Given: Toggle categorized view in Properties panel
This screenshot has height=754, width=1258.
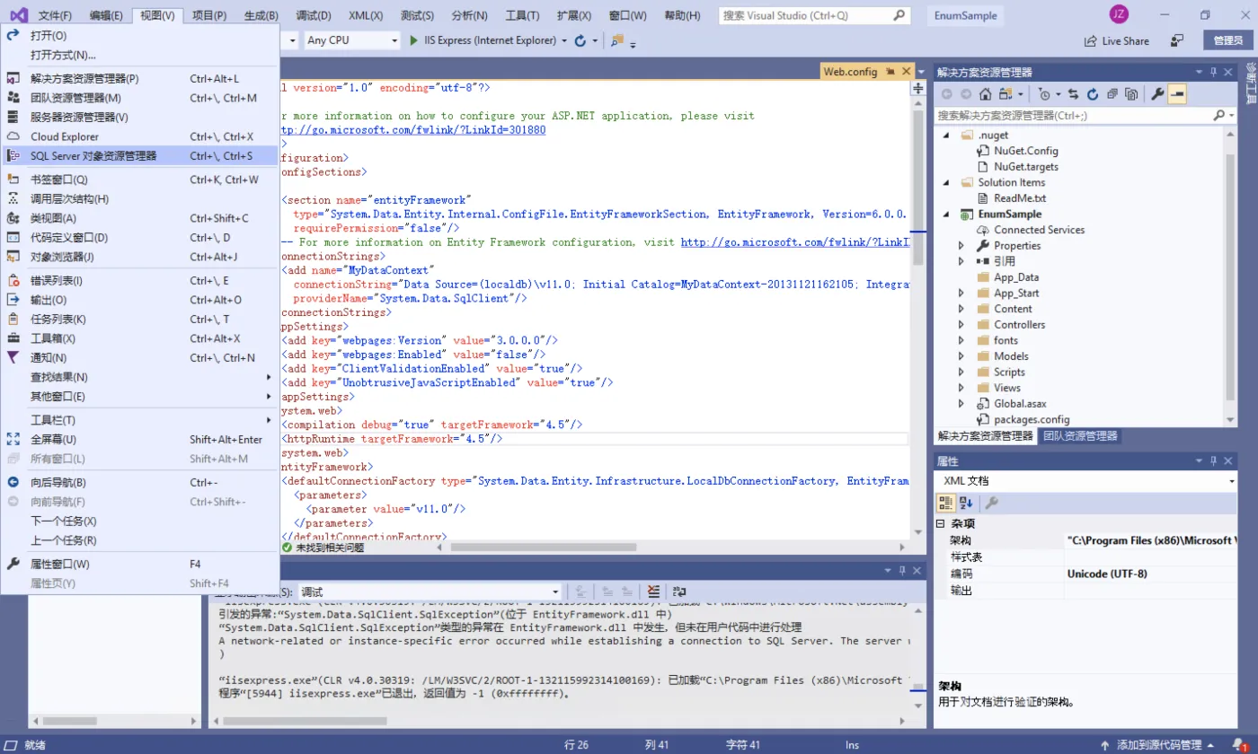Looking at the screenshot, I should (947, 503).
